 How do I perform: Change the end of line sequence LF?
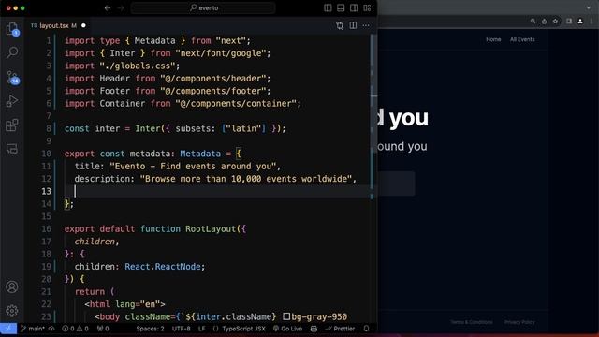[202, 329]
